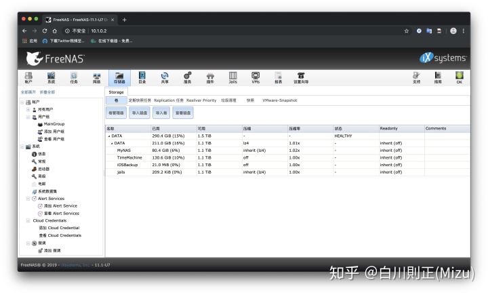The image size is (488, 295).
Task: Click the 导入磁盘 (Import Disk) button
Action: 140,113
